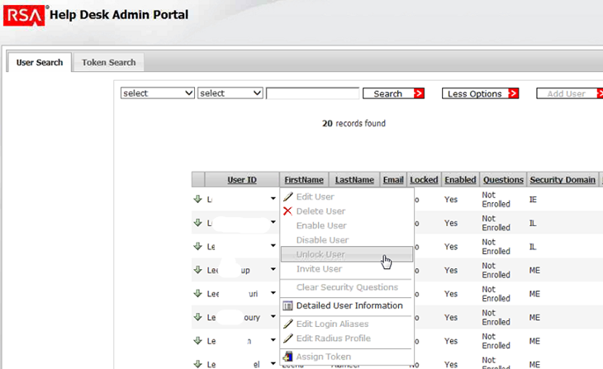The width and height of the screenshot is (603, 369).
Task: Click the Less Options button
Action: click(480, 93)
